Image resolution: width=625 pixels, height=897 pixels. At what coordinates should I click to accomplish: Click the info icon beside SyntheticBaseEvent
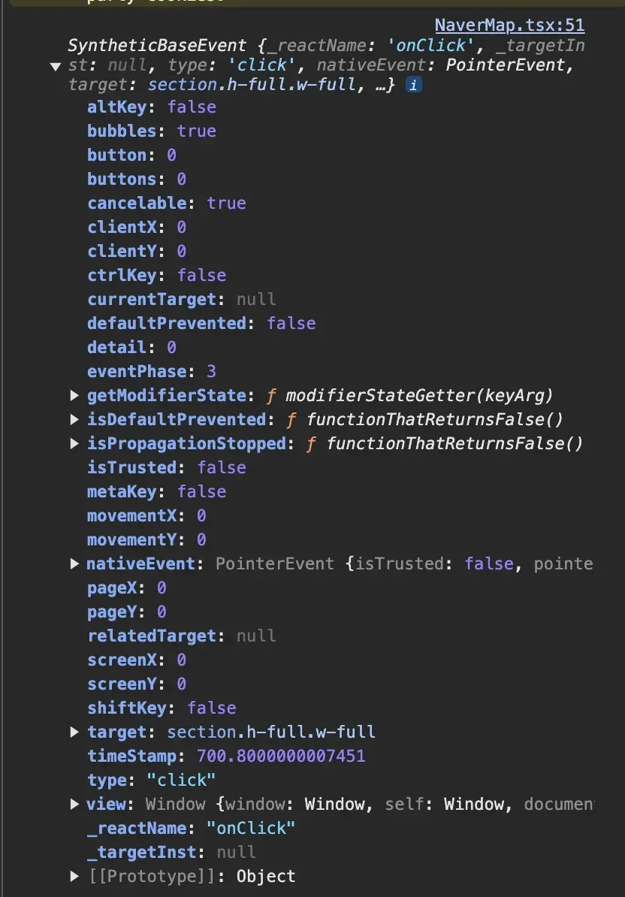tap(413, 85)
